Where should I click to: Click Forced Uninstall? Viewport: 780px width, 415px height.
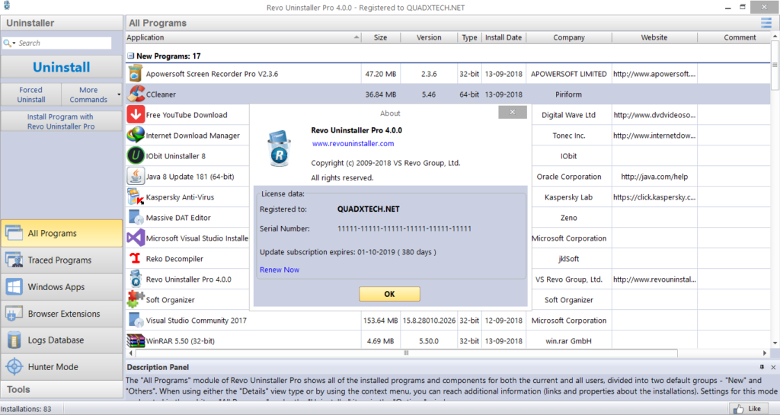30,94
